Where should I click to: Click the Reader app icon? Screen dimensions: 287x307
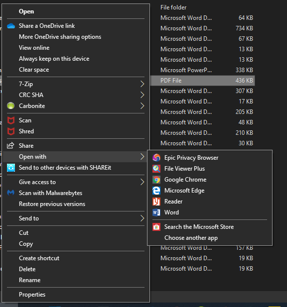coord(156,202)
